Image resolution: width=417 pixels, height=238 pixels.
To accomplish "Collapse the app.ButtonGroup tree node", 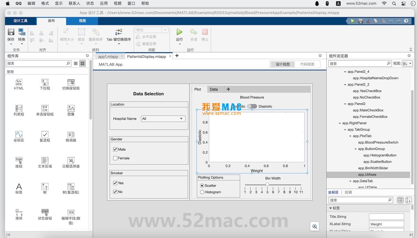I will coord(356,149).
